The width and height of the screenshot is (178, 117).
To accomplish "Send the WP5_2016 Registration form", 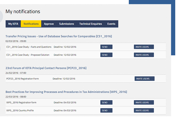I will coord(106,103).
